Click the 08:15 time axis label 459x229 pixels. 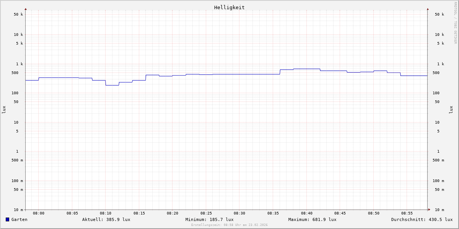[x=139, y=213]
